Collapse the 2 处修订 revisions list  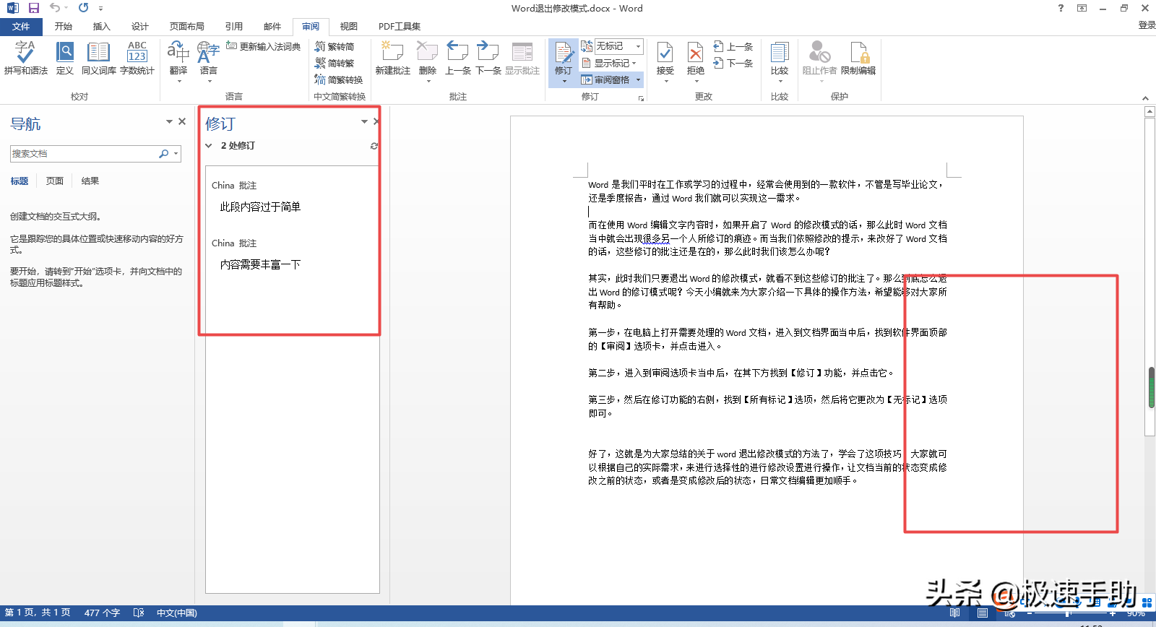coord(209,146)
